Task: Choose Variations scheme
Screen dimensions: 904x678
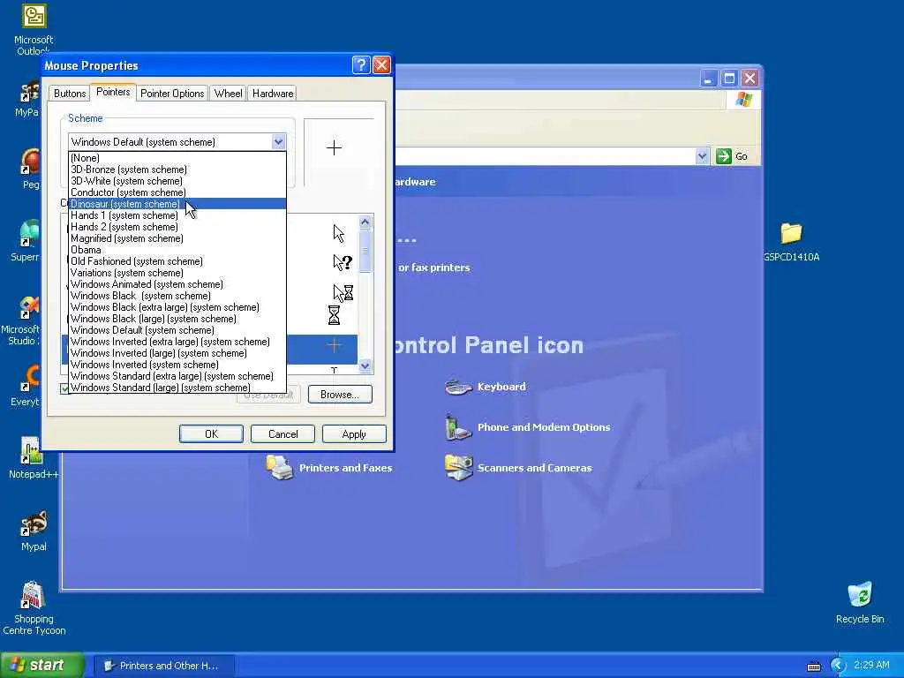Action: [x=177, y=274]
